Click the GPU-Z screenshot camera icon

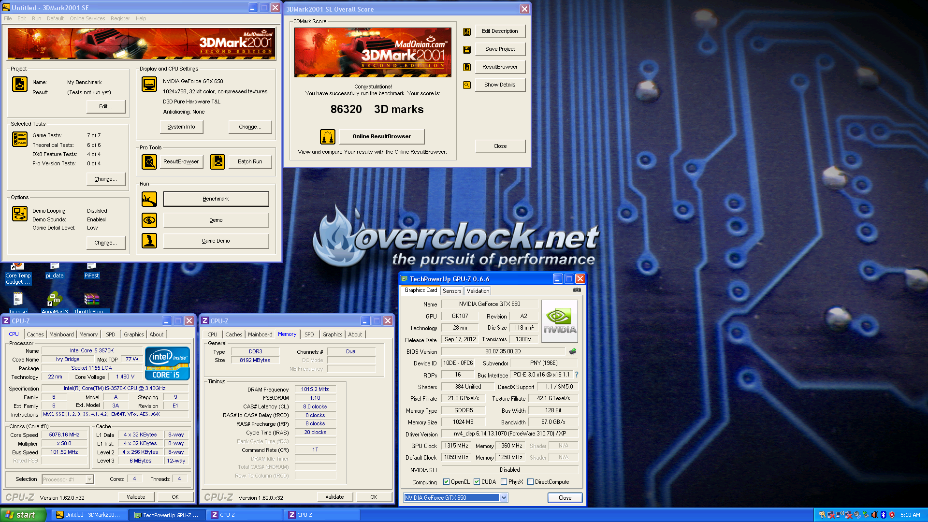(577, 290)
